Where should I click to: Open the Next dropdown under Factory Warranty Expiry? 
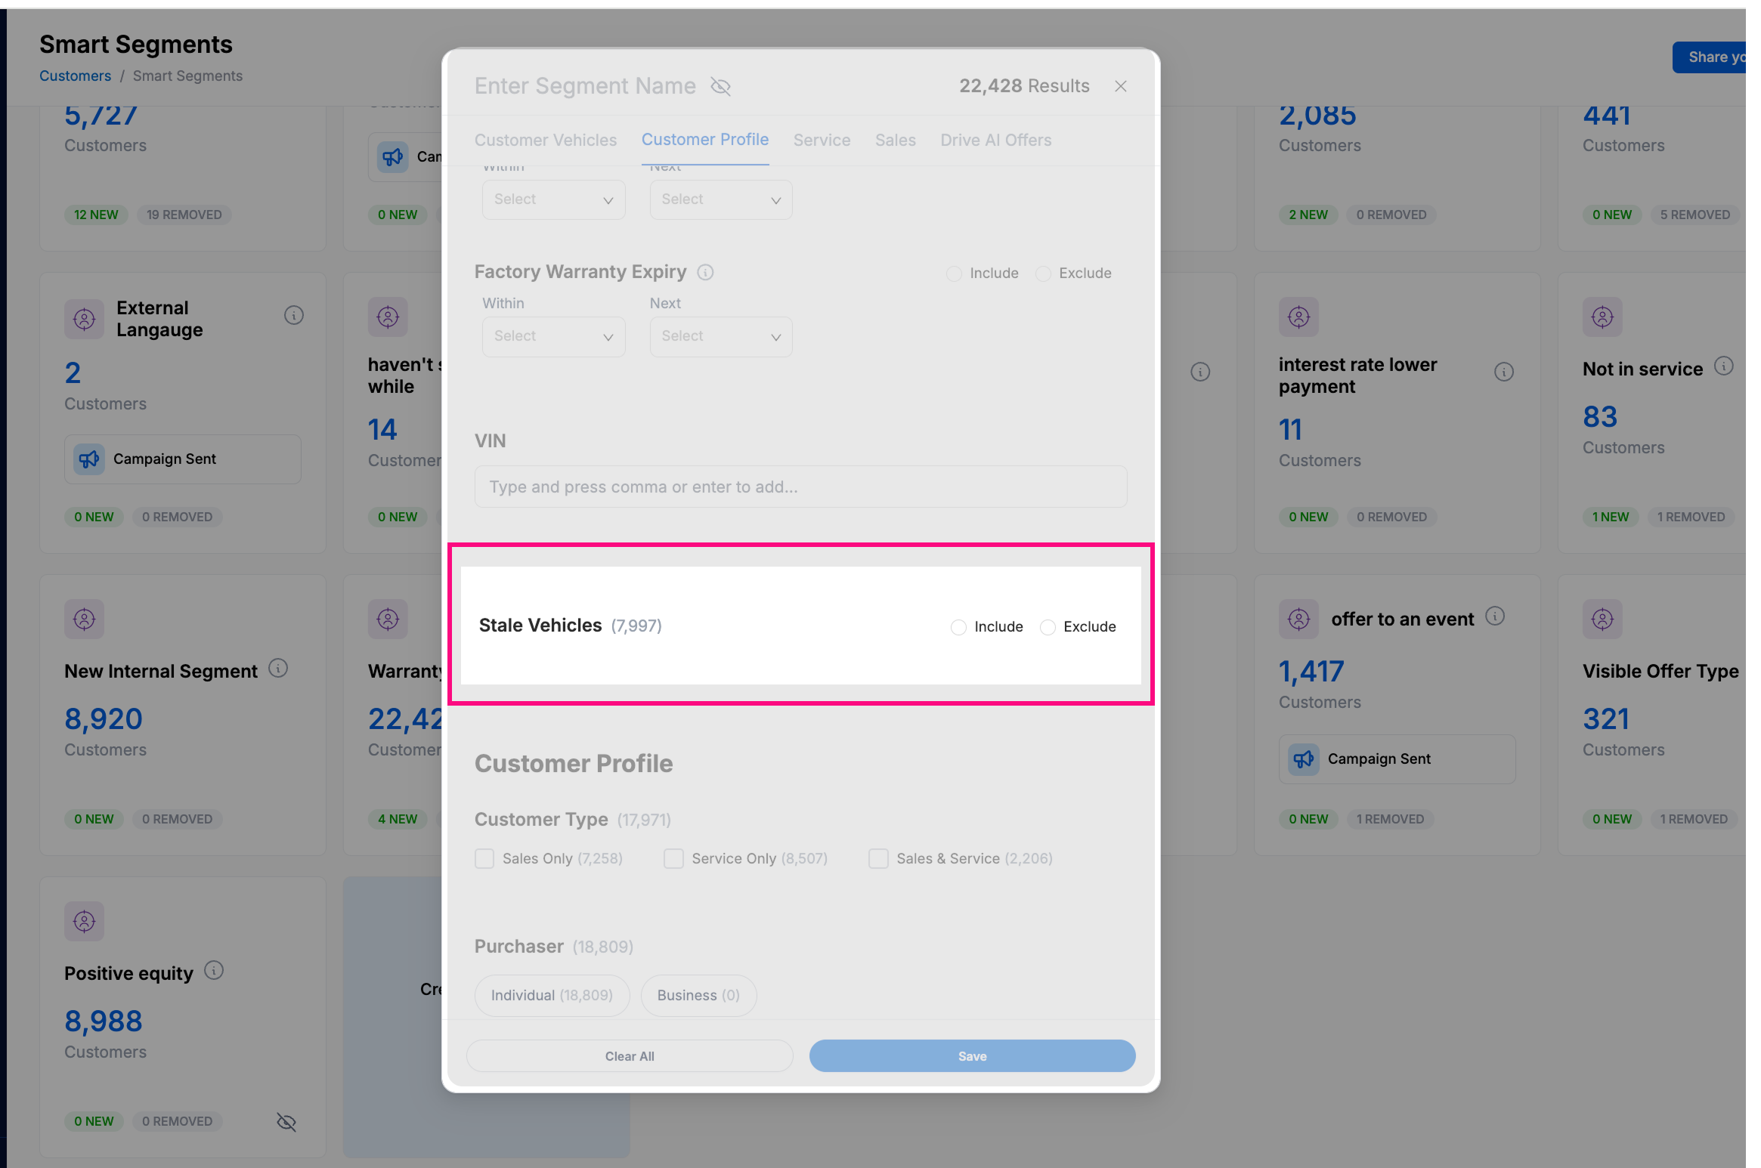pos(721,336)
